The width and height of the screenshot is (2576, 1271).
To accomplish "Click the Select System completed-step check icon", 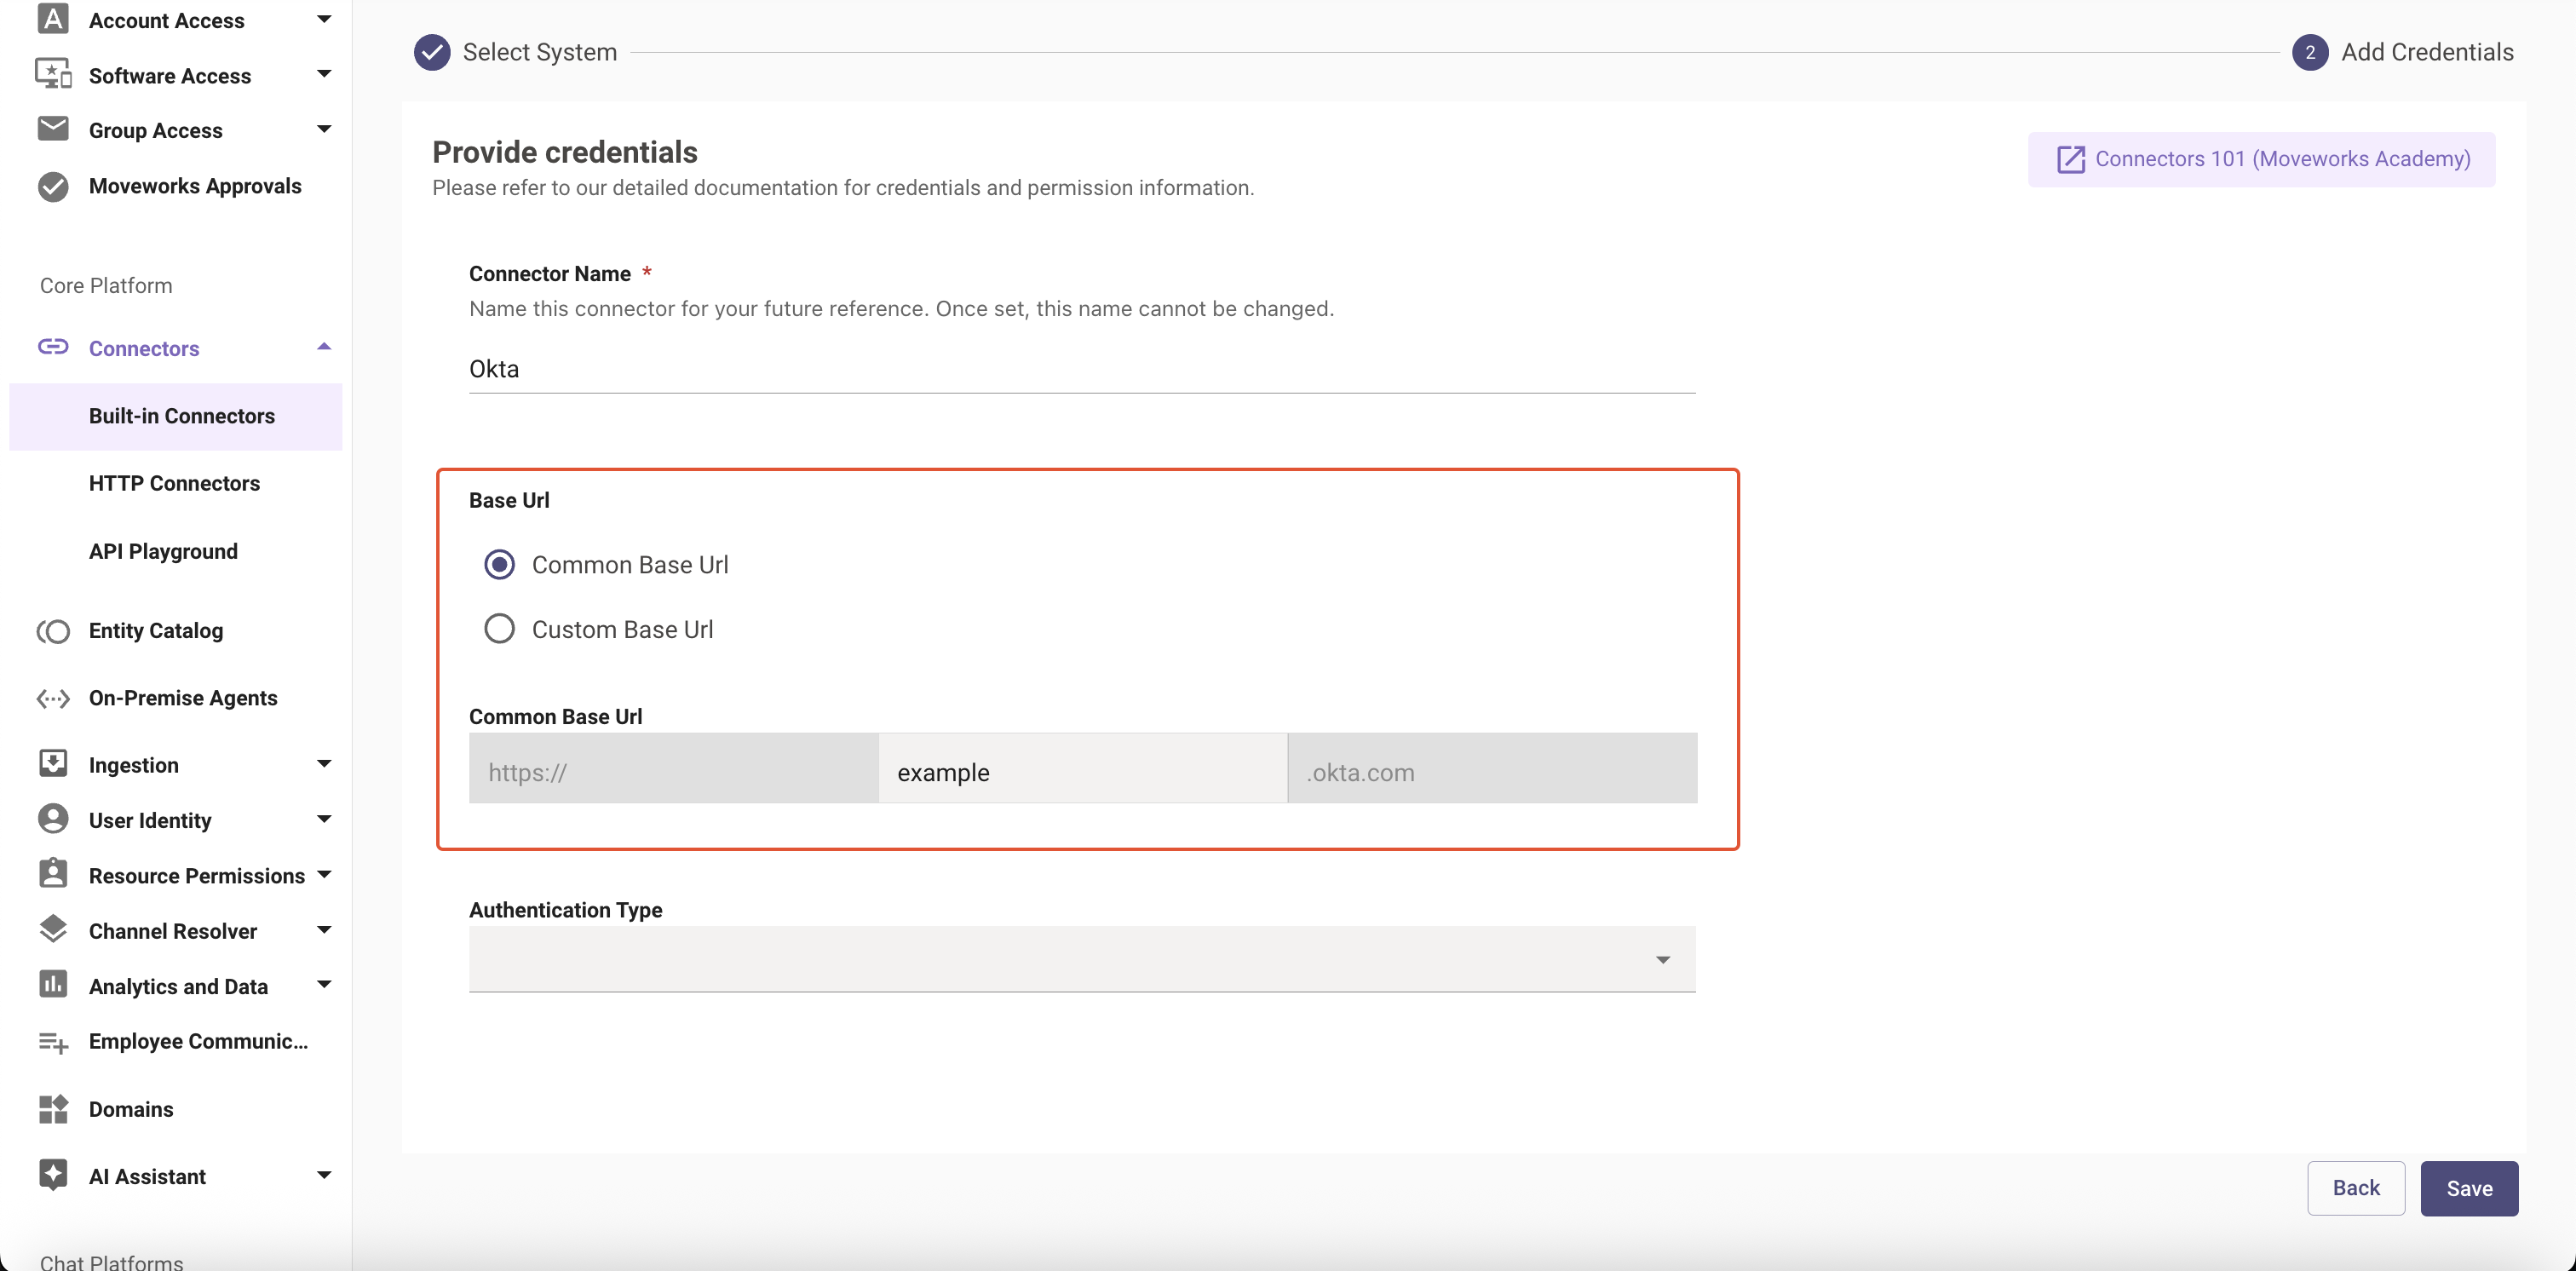I will (432, 52).
